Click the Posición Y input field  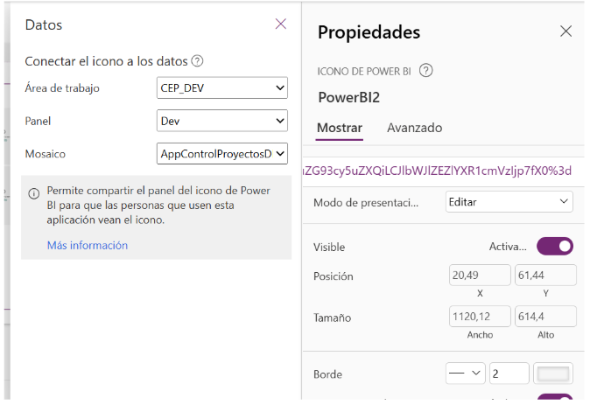pos(544,276)
